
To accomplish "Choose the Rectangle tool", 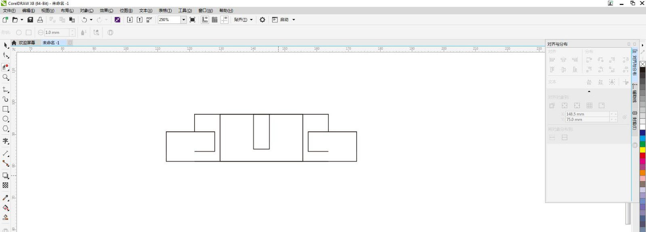I will (6, 109).
